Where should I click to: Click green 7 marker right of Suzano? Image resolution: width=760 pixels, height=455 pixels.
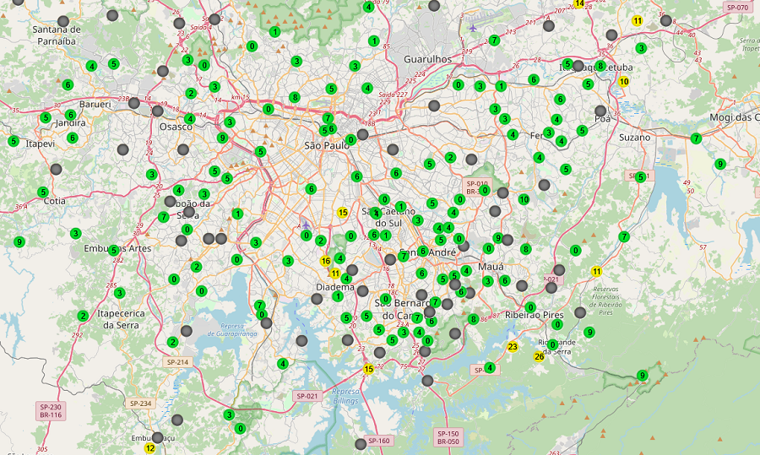(x=696, y=138)
